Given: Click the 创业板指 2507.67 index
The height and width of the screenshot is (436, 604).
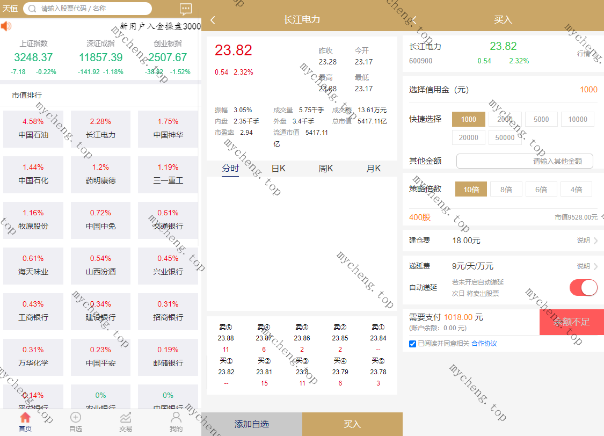Looking at the screenshot, I should click(168, 57).
